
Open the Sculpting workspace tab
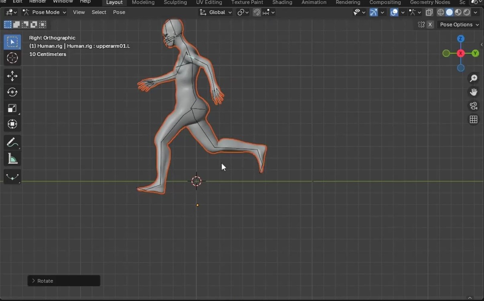pyautogui.click(x=175, y=2)
